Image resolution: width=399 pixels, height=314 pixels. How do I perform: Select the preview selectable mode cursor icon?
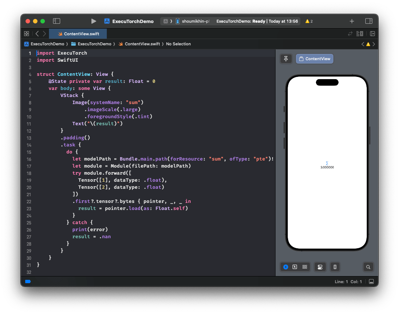click(295, 267)
